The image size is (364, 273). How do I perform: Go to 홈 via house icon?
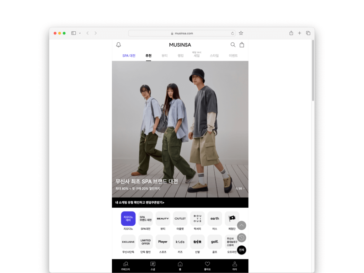click(180, 264)
